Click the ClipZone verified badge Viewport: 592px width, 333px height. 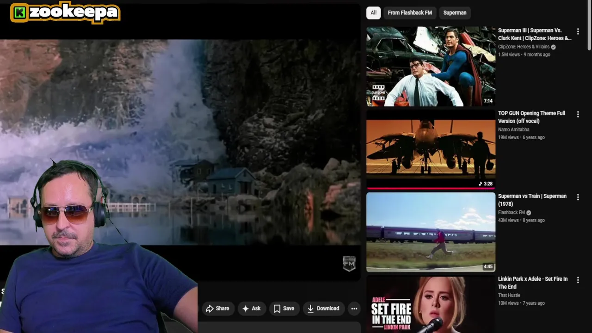553,47
